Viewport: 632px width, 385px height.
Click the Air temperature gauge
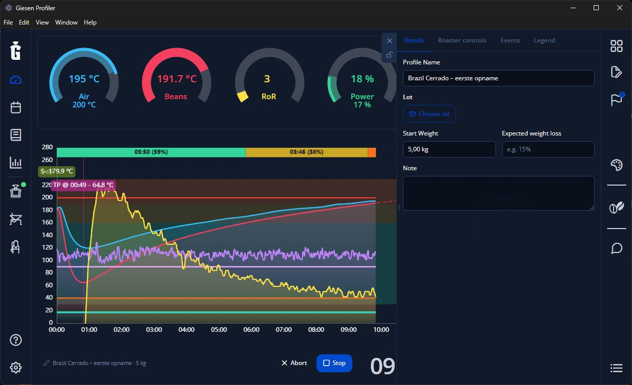click(x=84, y=78)
